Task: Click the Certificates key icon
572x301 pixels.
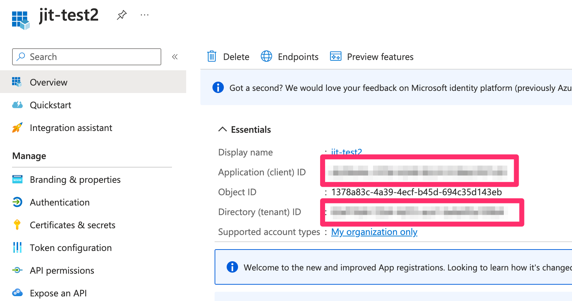Action: (17, 225)
